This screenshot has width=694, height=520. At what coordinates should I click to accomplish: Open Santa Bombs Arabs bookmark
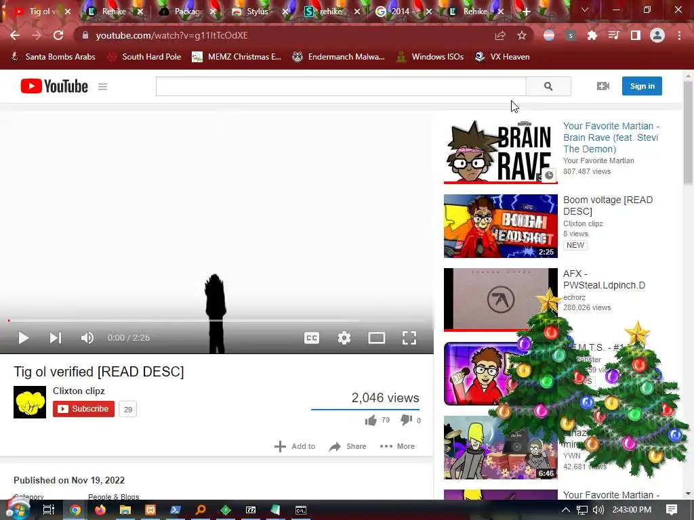pyautogui.click(x=53, y=57)
